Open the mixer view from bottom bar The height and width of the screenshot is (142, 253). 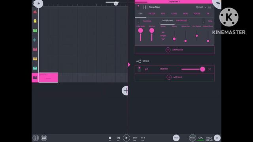point(36,138)
